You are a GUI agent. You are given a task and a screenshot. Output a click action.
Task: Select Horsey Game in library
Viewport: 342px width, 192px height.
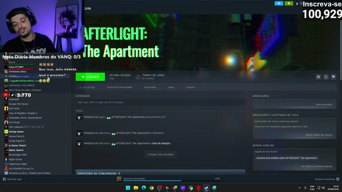16,132
